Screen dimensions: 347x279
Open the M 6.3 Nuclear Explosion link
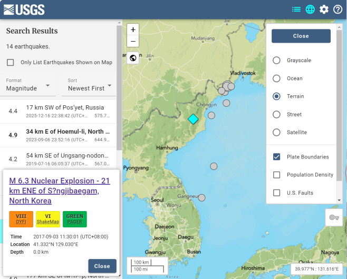click(60, 191)
